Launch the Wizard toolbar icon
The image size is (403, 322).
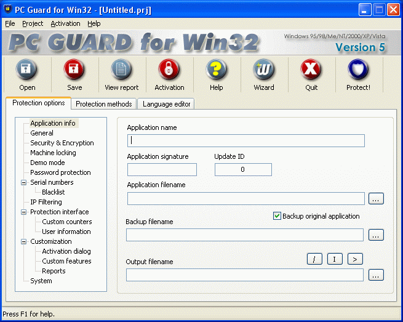point(264,70)
